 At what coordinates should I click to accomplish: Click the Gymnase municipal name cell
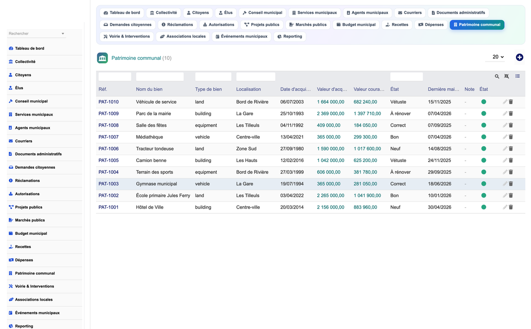[157, 184]
